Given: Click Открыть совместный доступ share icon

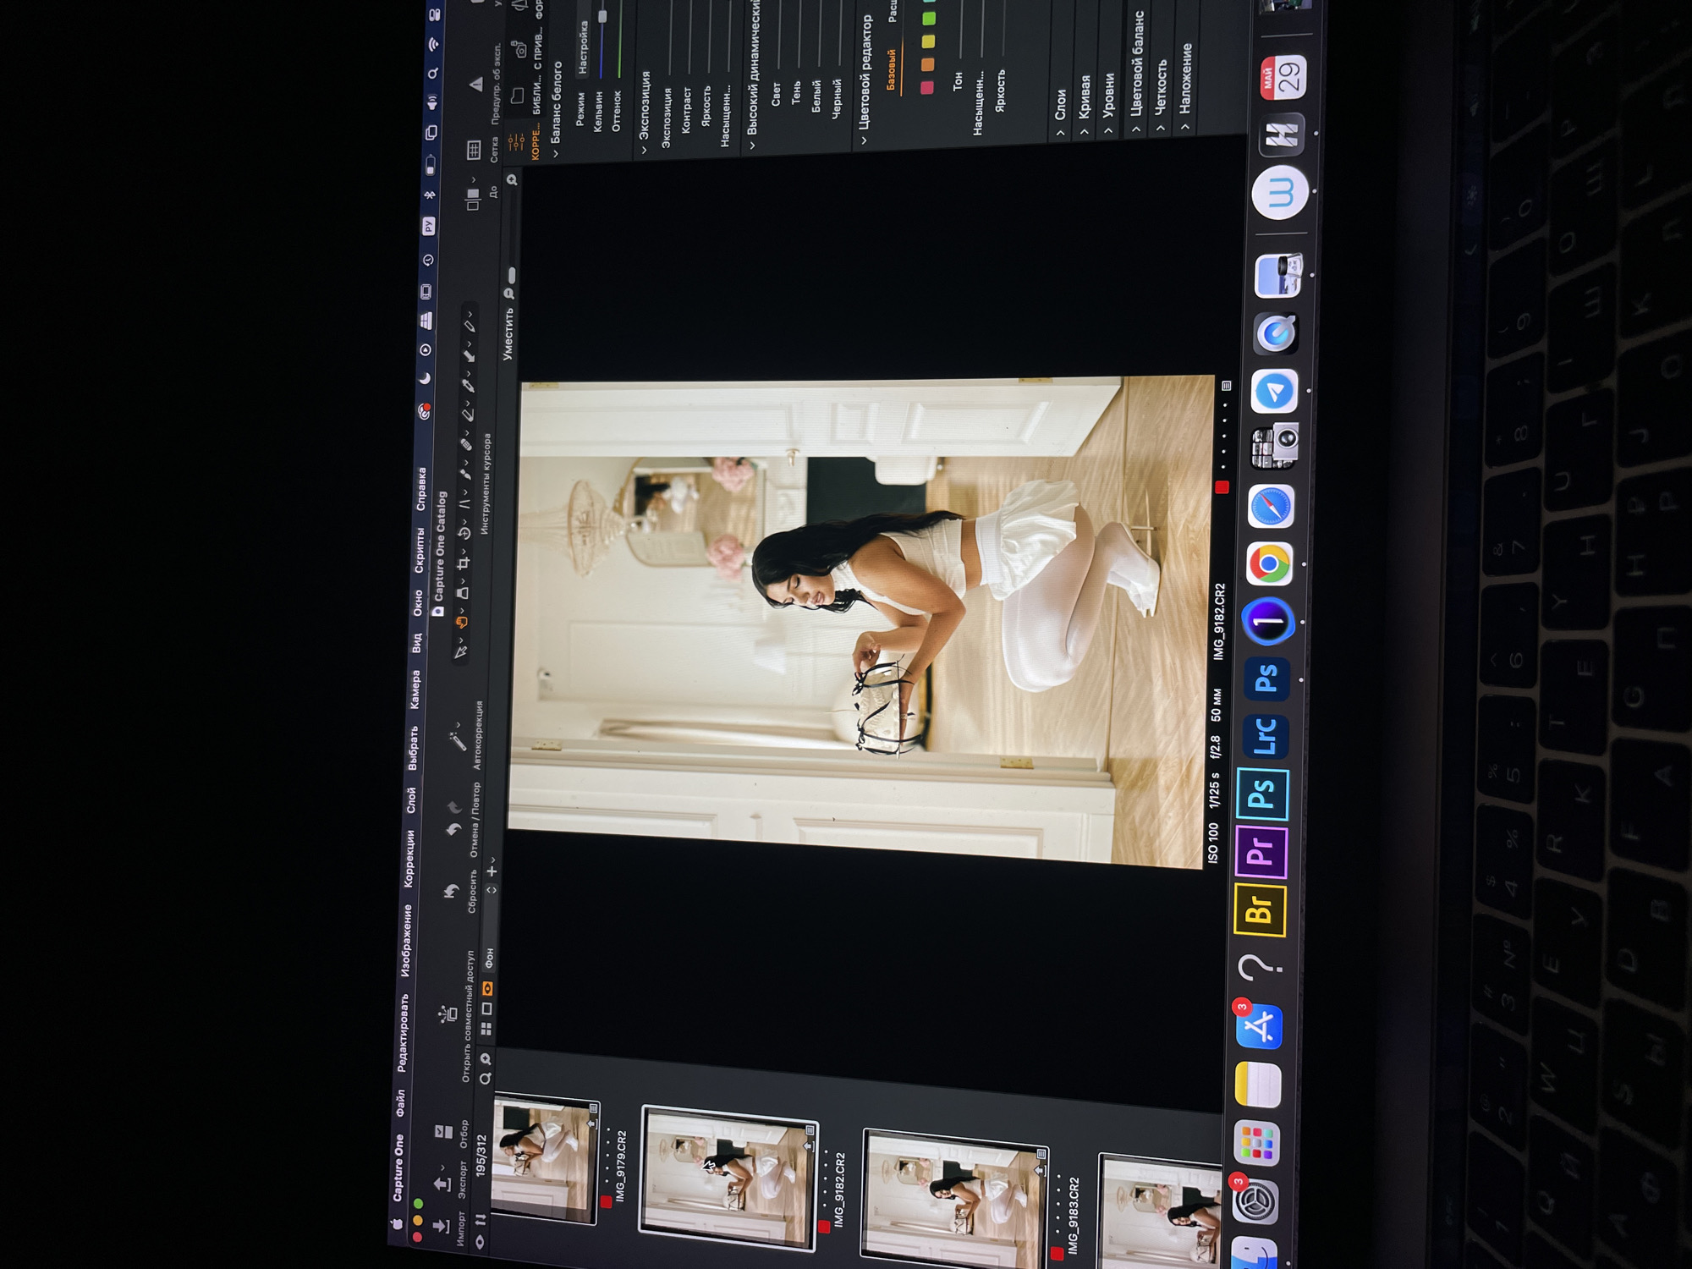Looking at the screenshot, I should coord(447,1013).
